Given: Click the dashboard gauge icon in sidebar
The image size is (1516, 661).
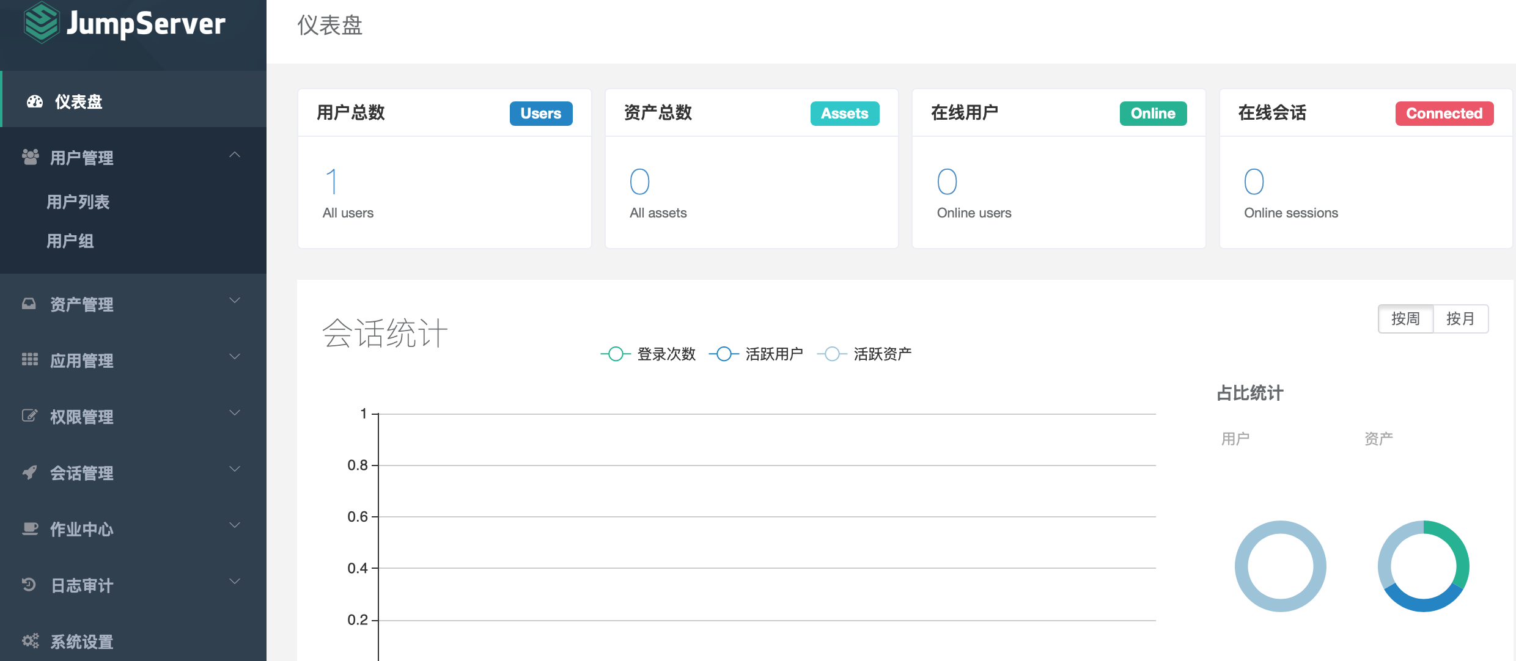Looking at the screenshot, I should 35,101.
